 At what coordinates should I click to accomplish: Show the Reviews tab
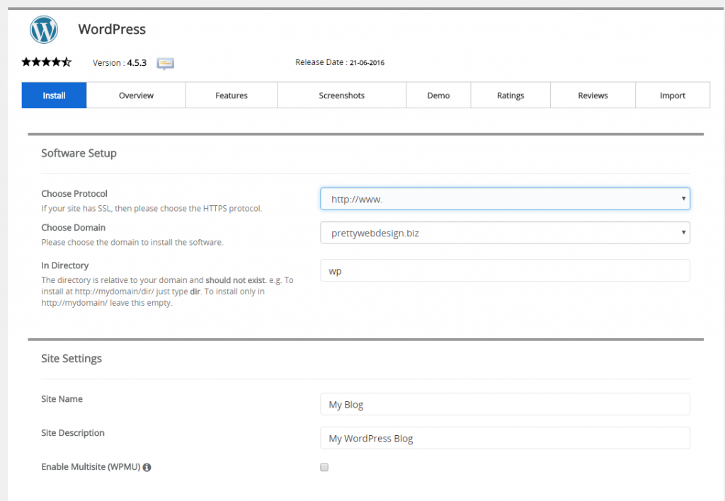(x=593, y=96)
